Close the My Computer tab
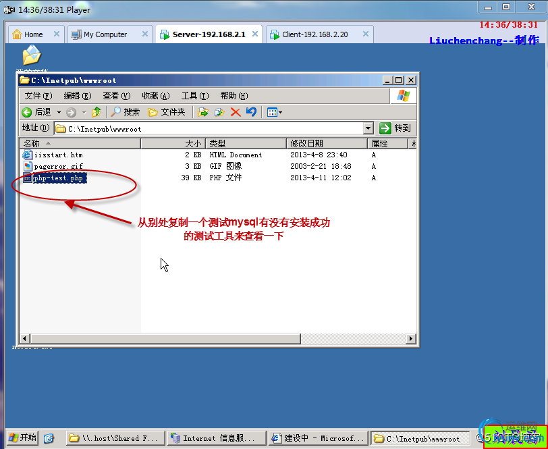Screen dimensions: 548x449 pyautogui.click(x=144, y=34)
